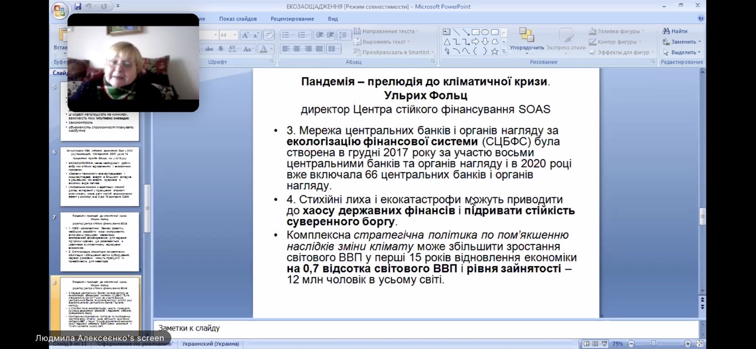The height and width of the screenshot is (349, 756).
Task: Open Контур фигуры shape outline
Action: coord(616,42)
